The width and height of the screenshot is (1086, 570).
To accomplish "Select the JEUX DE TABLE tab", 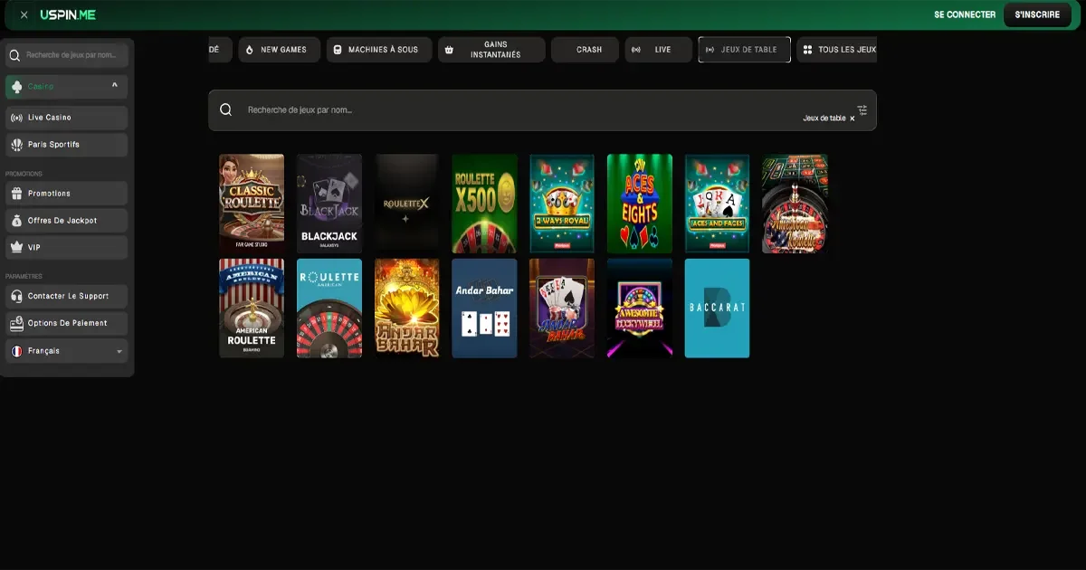I will [745, 50].
